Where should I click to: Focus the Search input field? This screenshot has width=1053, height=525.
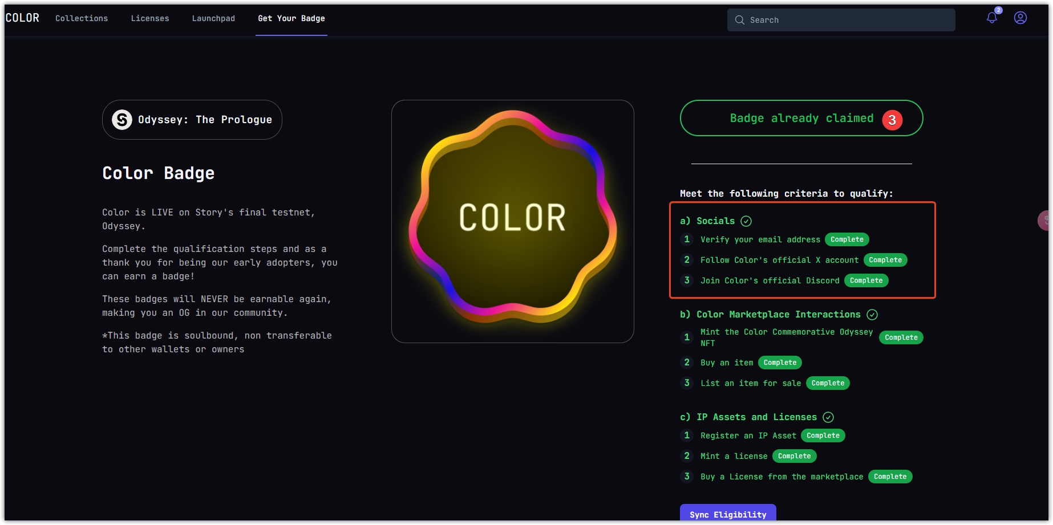click(x=849, y=20)
